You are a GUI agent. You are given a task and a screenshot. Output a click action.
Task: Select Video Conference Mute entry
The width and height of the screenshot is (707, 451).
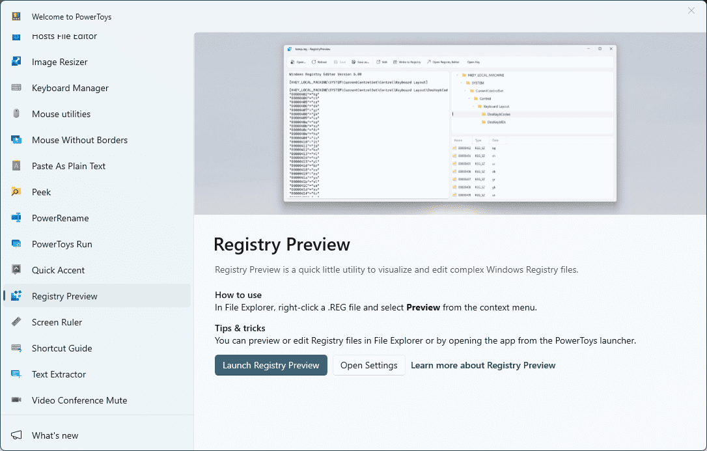(x=96, y=400)
